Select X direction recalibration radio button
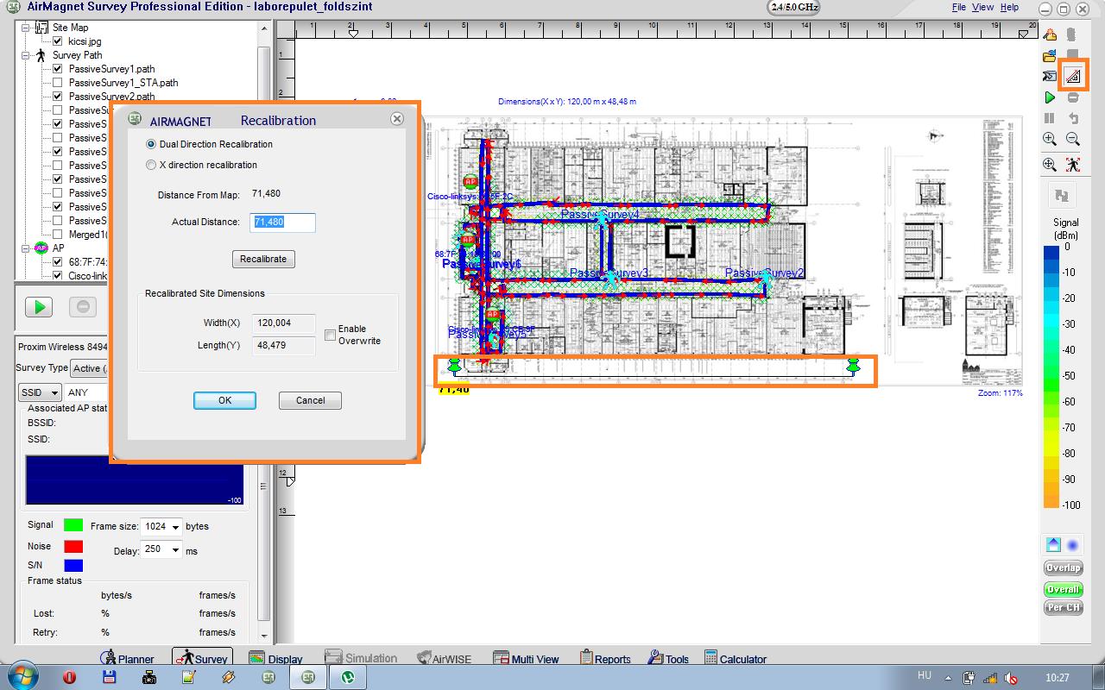Screen dimensions: 1105x690 151,165
